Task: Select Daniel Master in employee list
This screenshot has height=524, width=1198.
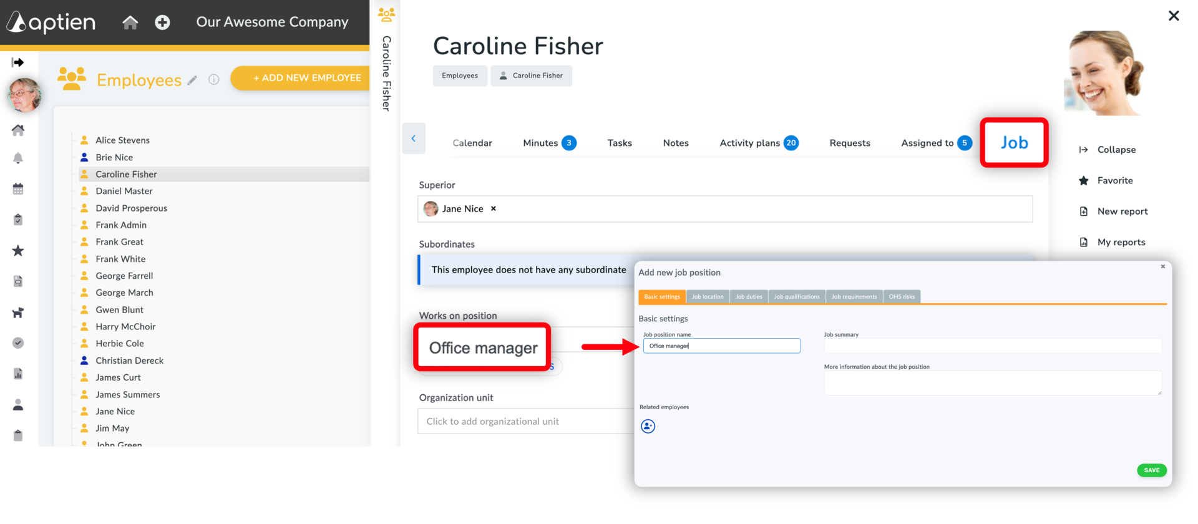Action: 124,191
